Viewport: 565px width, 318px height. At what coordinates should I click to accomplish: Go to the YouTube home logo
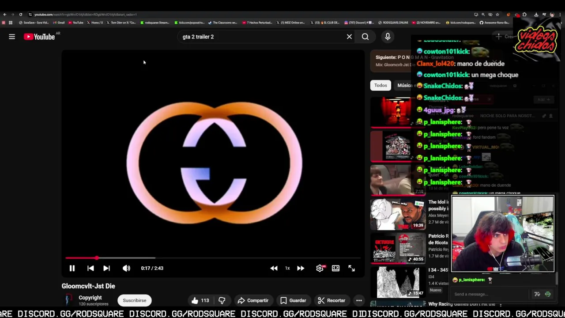pyautogui.click(x=40, y=37)
